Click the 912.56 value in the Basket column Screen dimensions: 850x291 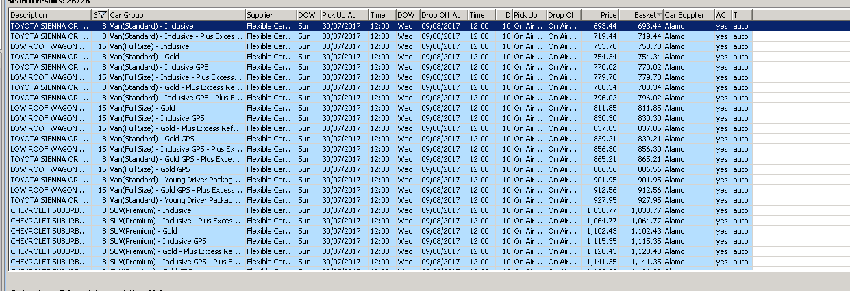(x=649, y=190)
